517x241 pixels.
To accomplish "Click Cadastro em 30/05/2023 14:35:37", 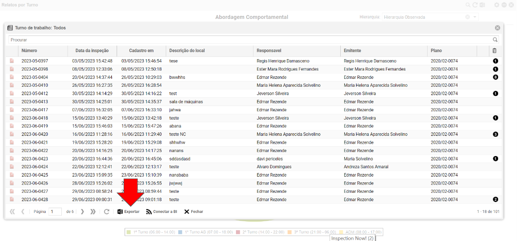I will pyautogui.click(x=142, y=102).
